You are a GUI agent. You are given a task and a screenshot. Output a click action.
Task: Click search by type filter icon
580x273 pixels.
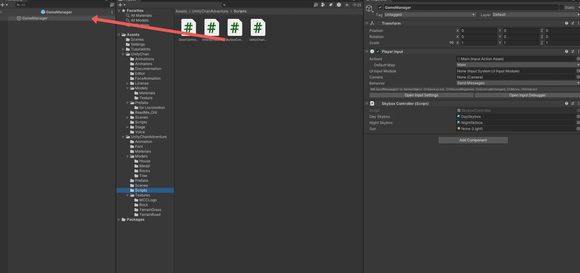pos(323,5)
